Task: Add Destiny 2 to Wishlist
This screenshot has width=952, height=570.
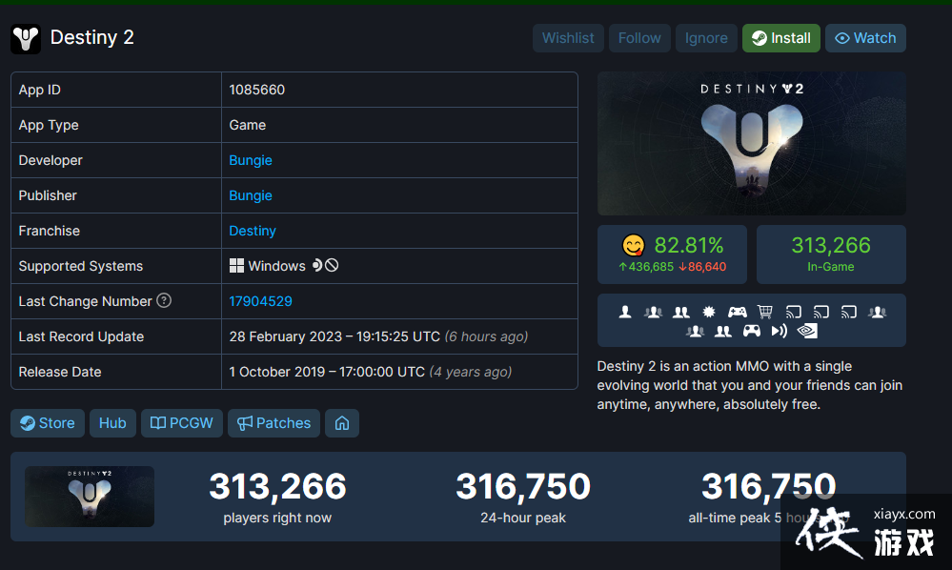Action: 568,38
